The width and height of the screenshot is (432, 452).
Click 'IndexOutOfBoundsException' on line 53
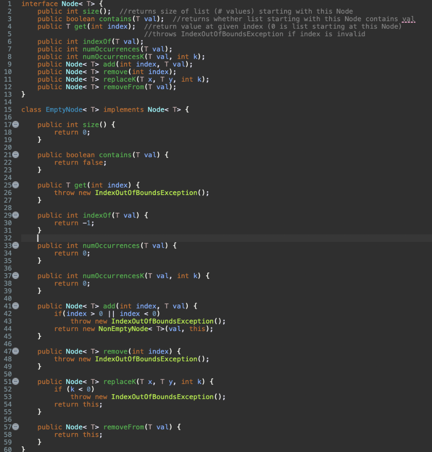click(x=163, y=397)
